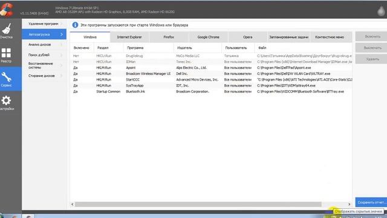
Task: Open Удаление программ tool
Action: [44, 24]
